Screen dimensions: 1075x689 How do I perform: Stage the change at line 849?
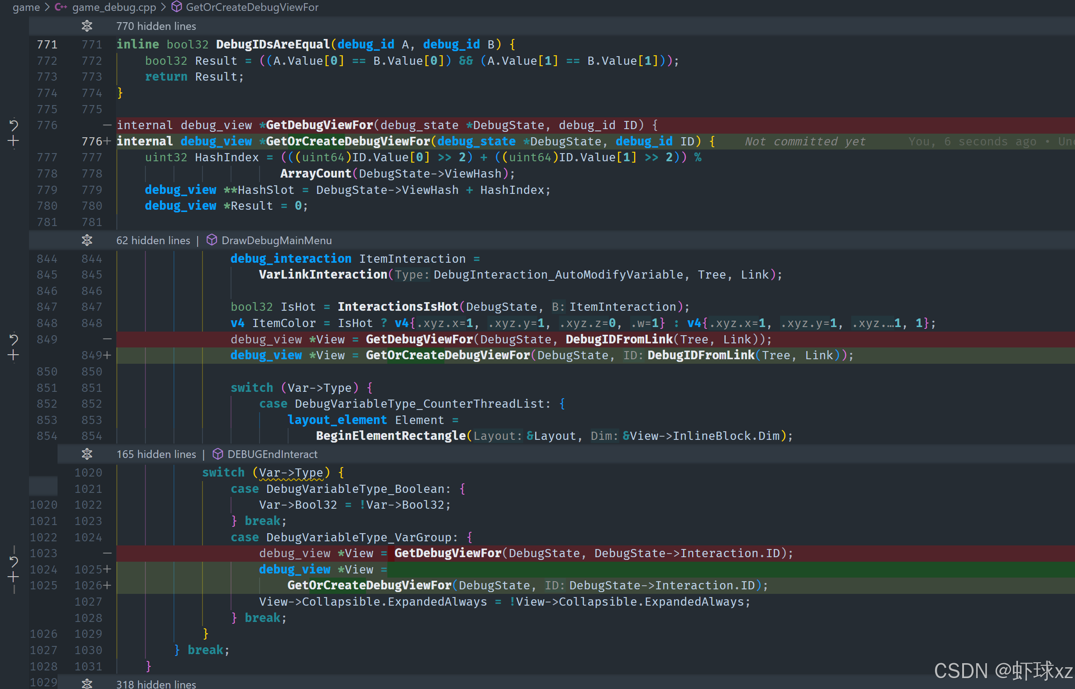click(14, 355)
